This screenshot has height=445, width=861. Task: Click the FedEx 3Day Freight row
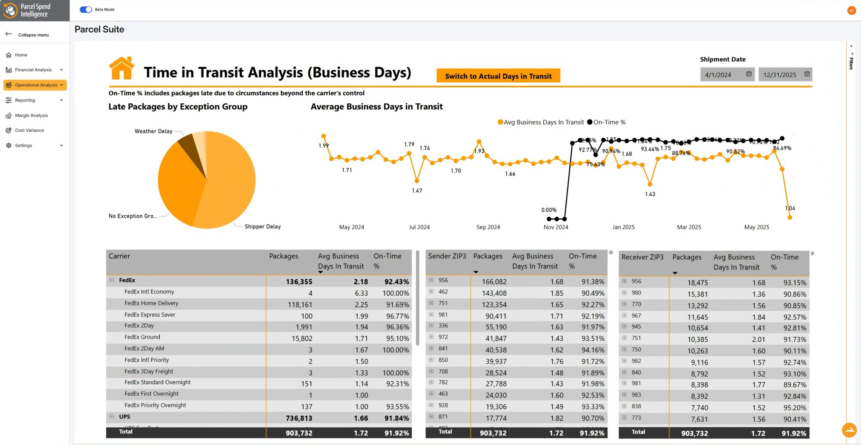(x=259, y=372)
